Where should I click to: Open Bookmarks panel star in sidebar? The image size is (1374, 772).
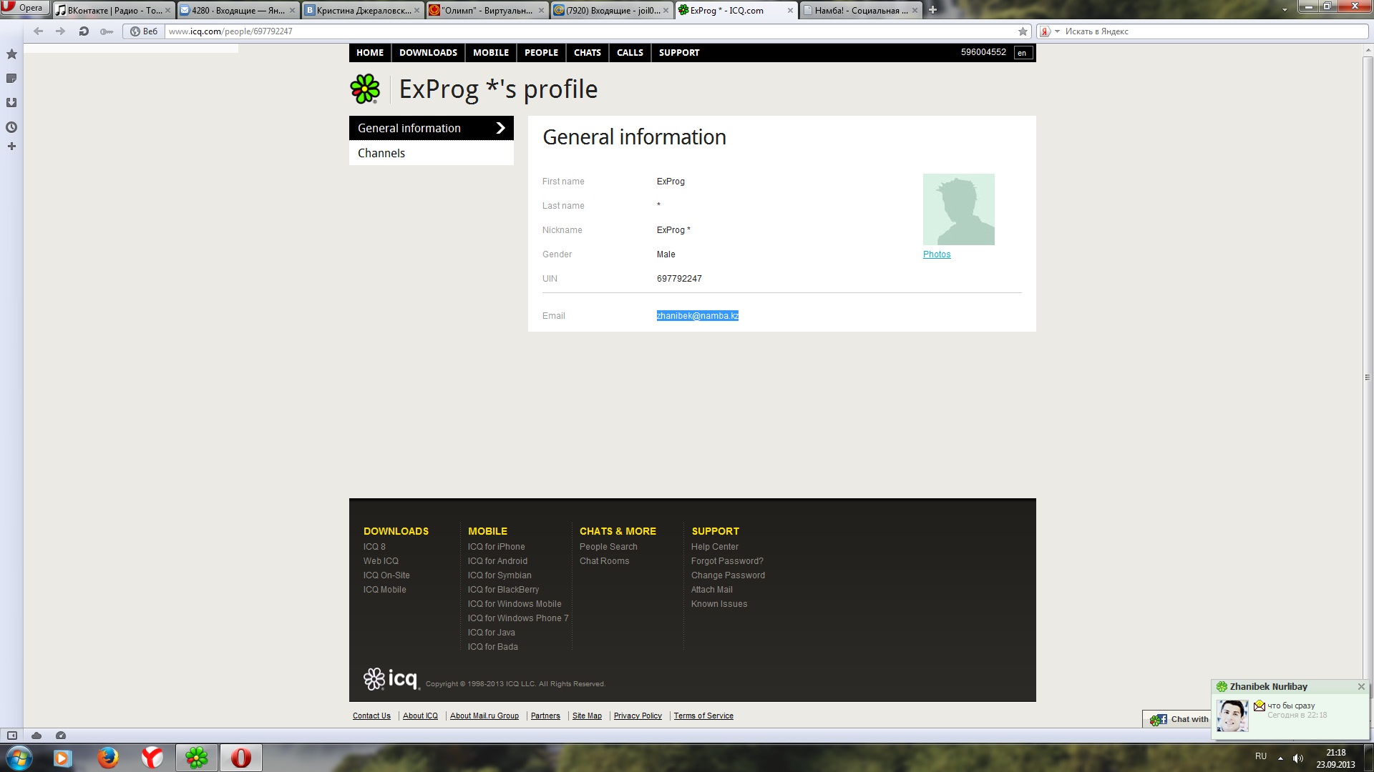click(x=11, y=54)
